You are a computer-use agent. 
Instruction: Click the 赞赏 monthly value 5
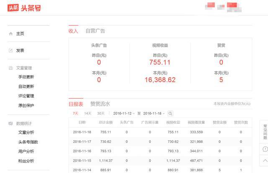pyautogui.click(x=221, y=80)
